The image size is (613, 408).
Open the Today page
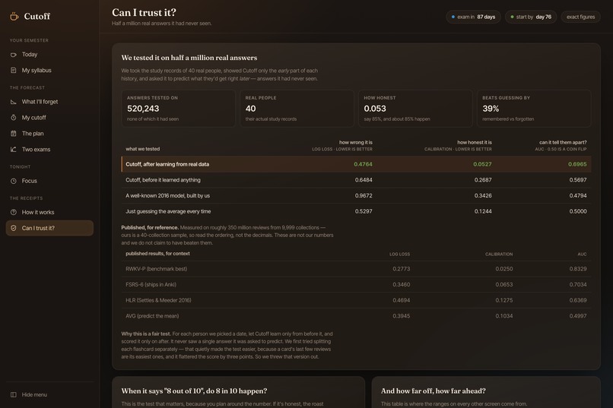click(49, 55)
